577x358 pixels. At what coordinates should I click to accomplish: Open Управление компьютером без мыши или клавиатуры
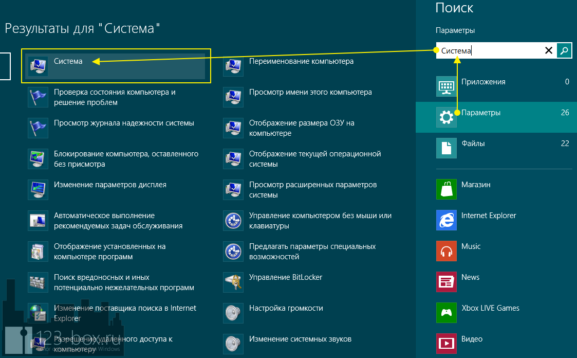coord(320,221)
